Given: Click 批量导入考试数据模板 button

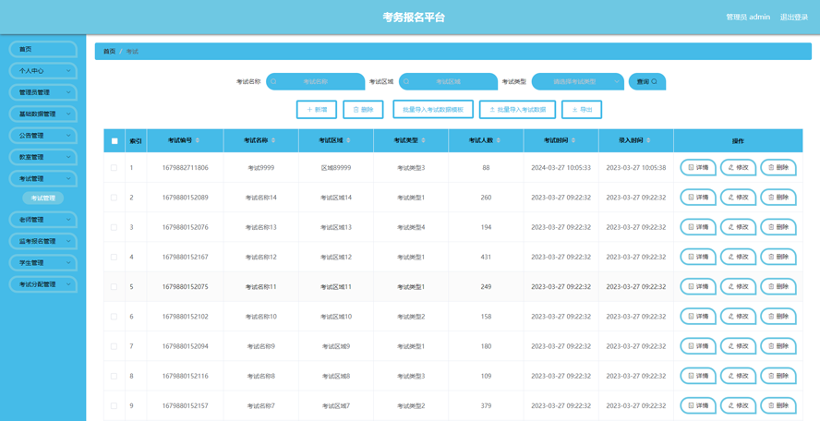Looking at the screenshot, I should (433, 110).
